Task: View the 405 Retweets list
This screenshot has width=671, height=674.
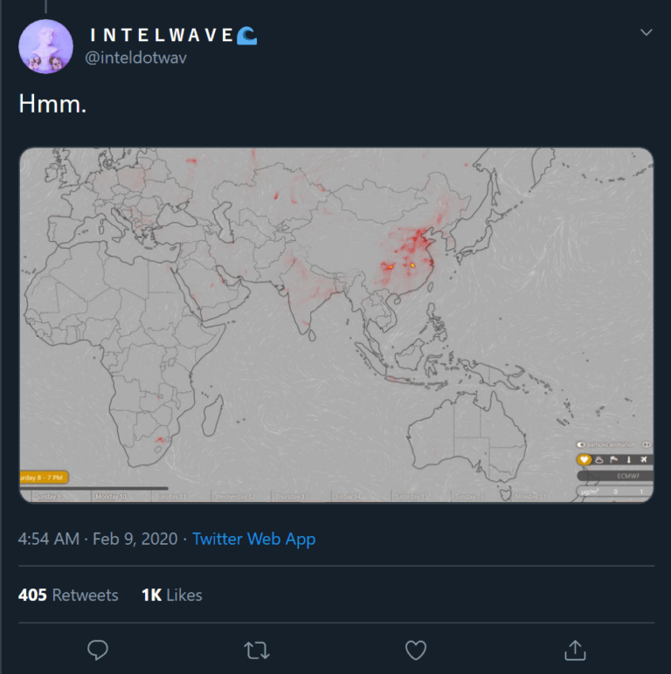Action: tap(68, 595)
